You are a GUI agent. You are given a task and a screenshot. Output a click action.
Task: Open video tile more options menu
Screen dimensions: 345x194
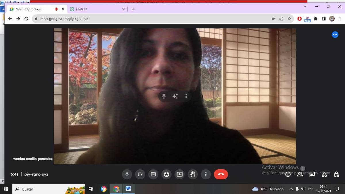(186, 96)
